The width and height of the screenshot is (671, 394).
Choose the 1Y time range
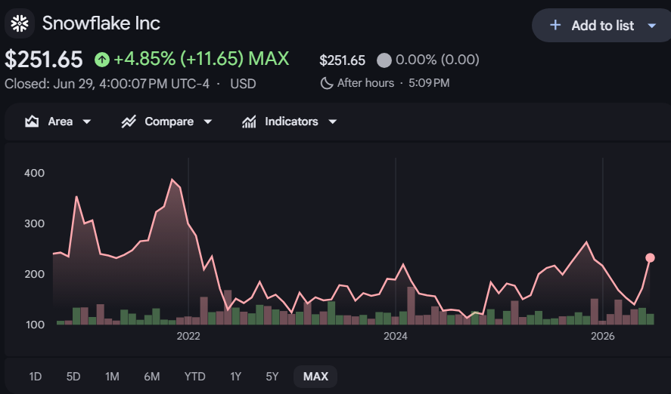click(x=236, y=377)
